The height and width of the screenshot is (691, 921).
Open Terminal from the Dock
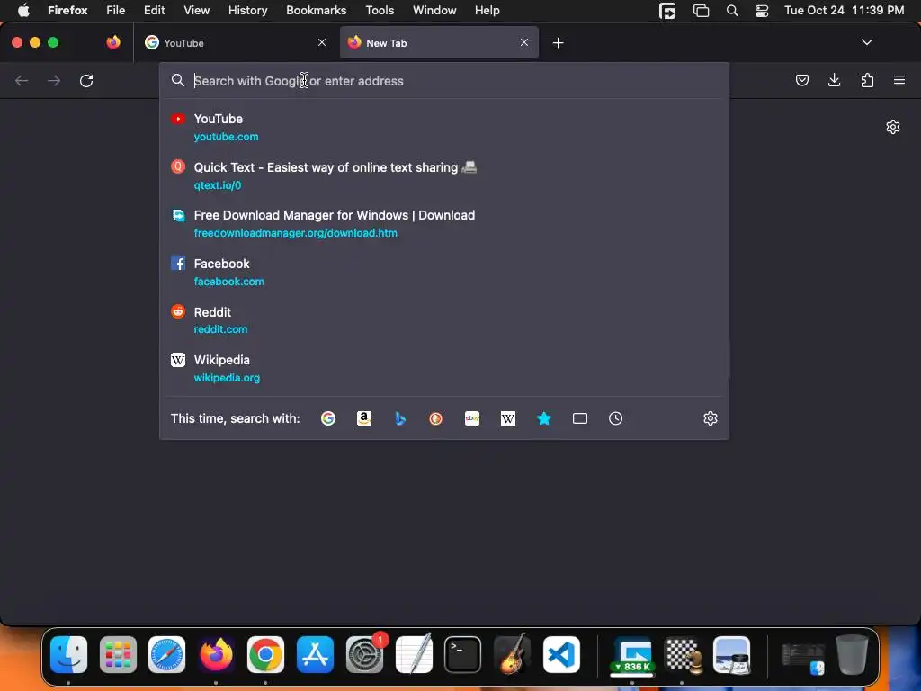coord(463,654)
